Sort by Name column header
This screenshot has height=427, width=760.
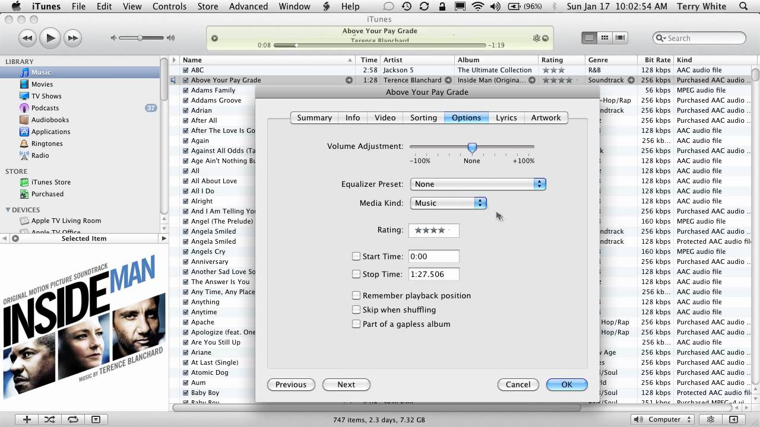(268, 60)
